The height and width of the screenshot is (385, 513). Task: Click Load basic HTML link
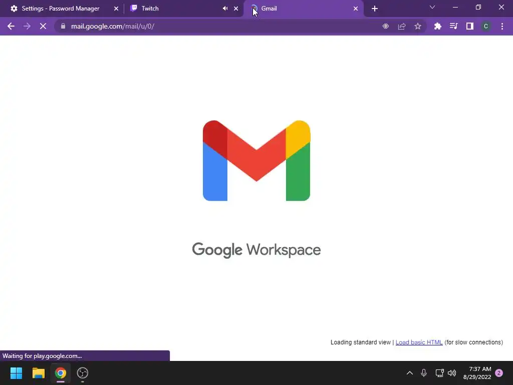[419, 342]
